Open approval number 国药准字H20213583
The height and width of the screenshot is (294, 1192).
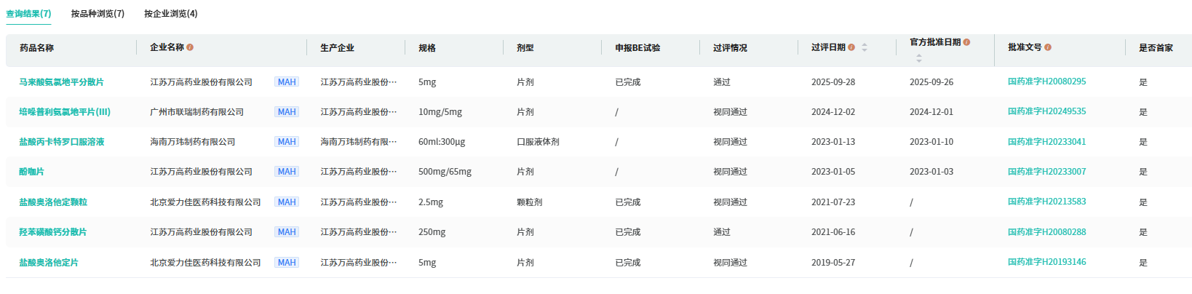pos(1046,202)
